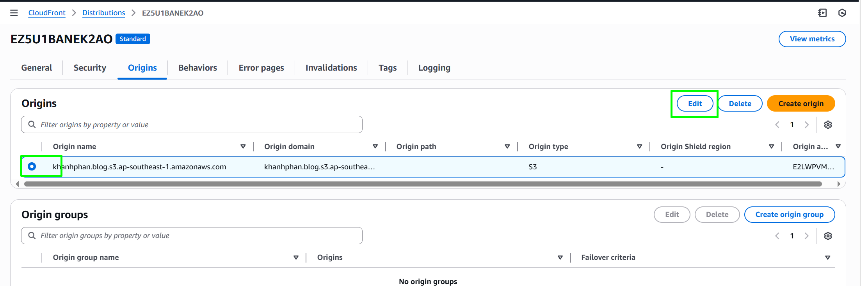Click the right arrow of horizontal scrollbar
This screenshot has height=286, width=861.
(x=839, y=184)
